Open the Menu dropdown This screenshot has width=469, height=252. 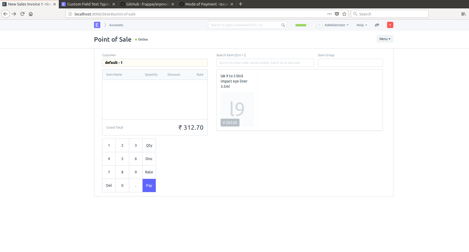385,39
